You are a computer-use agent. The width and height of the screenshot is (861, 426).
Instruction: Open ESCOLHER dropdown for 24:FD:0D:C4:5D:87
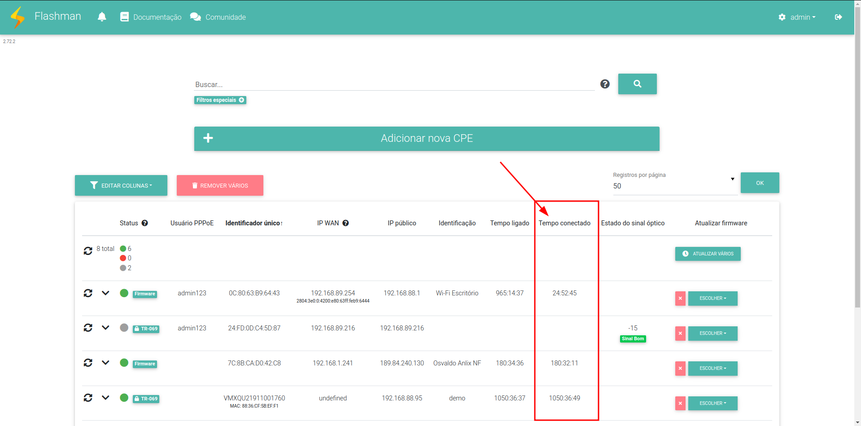click(x=712, y=334)
